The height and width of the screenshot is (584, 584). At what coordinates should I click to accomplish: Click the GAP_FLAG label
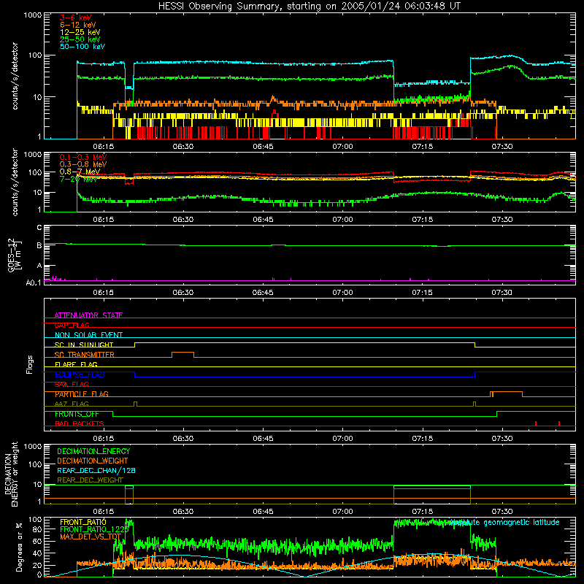(x=72, y=325)
